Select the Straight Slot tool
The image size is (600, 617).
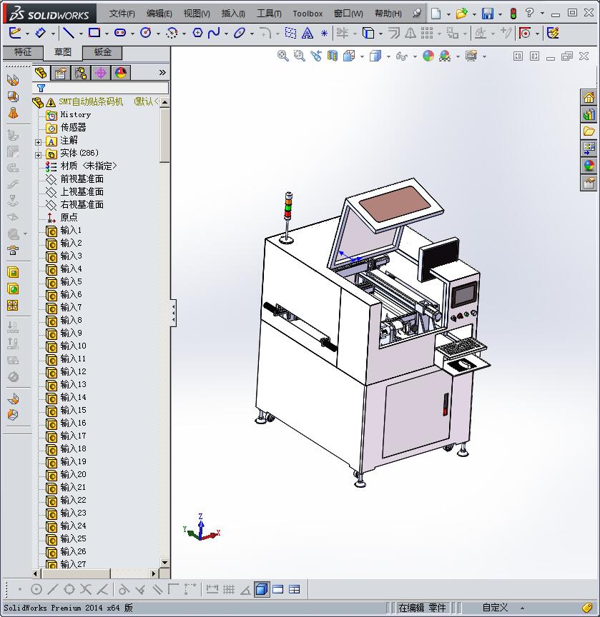pyautogui.click(x=120, y=33)
